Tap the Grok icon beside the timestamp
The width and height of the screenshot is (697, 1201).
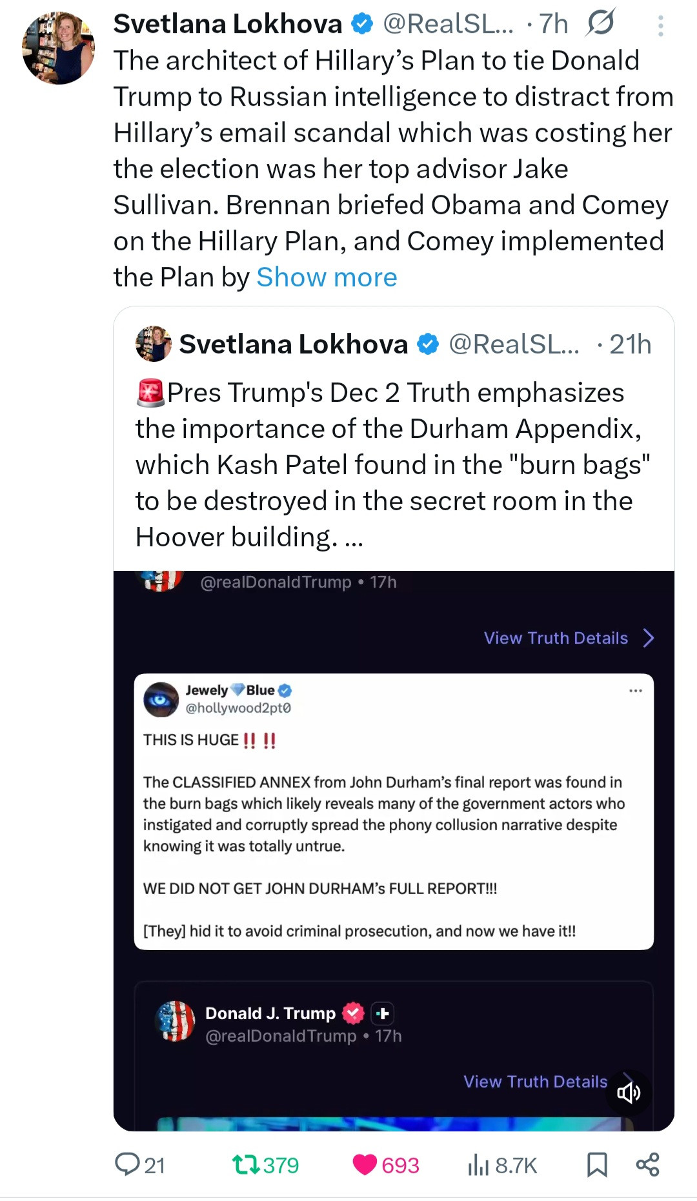[x=601, y=24]
